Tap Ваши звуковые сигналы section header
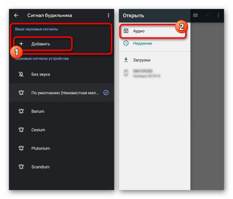 tap(36, 29)
